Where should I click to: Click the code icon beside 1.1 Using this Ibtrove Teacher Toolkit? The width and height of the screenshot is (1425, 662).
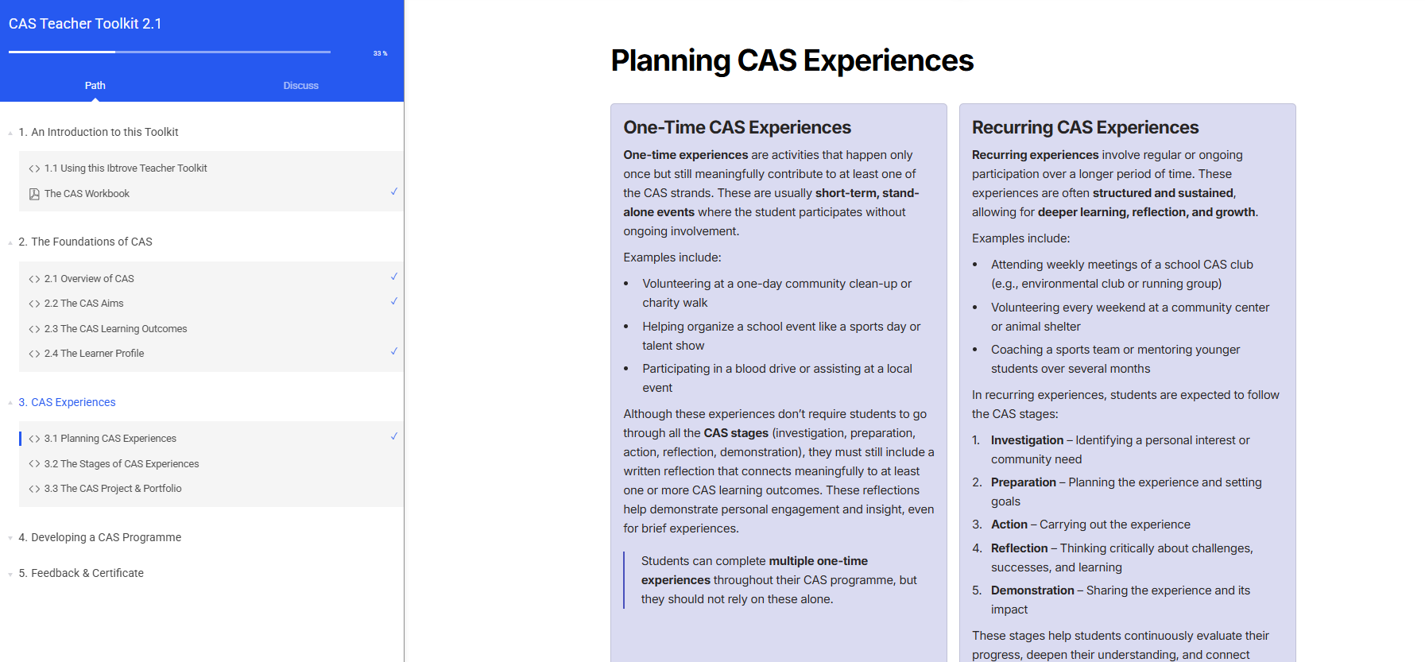click(34, 168)
